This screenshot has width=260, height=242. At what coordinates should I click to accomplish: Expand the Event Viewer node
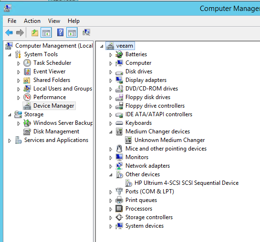click(x=19, y=72)
